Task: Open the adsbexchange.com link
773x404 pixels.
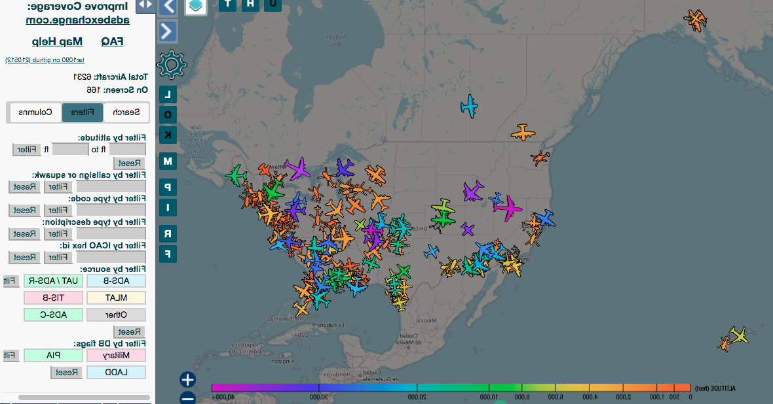Action: pyautogui.click(x=77, y=20)
